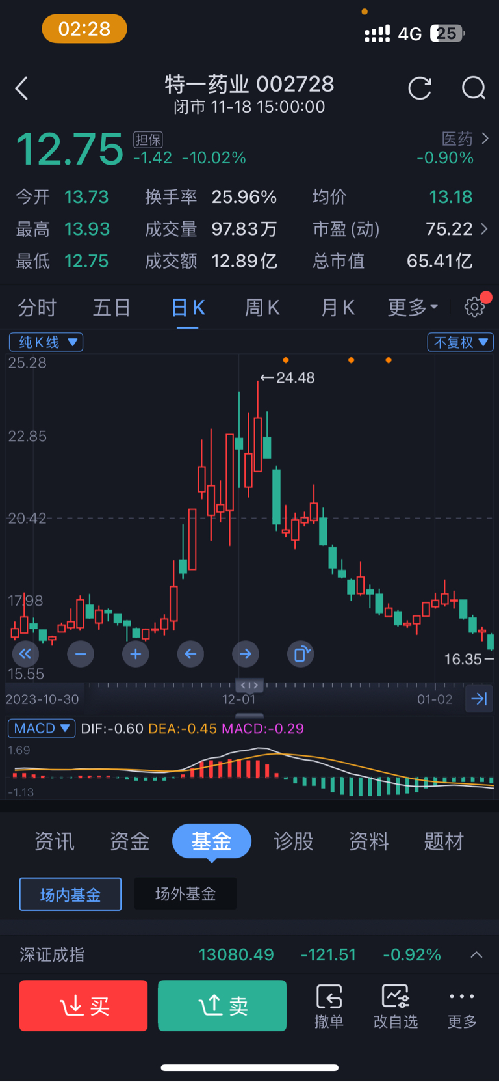Open the 题材 themes tab

(x=444, y=841)
